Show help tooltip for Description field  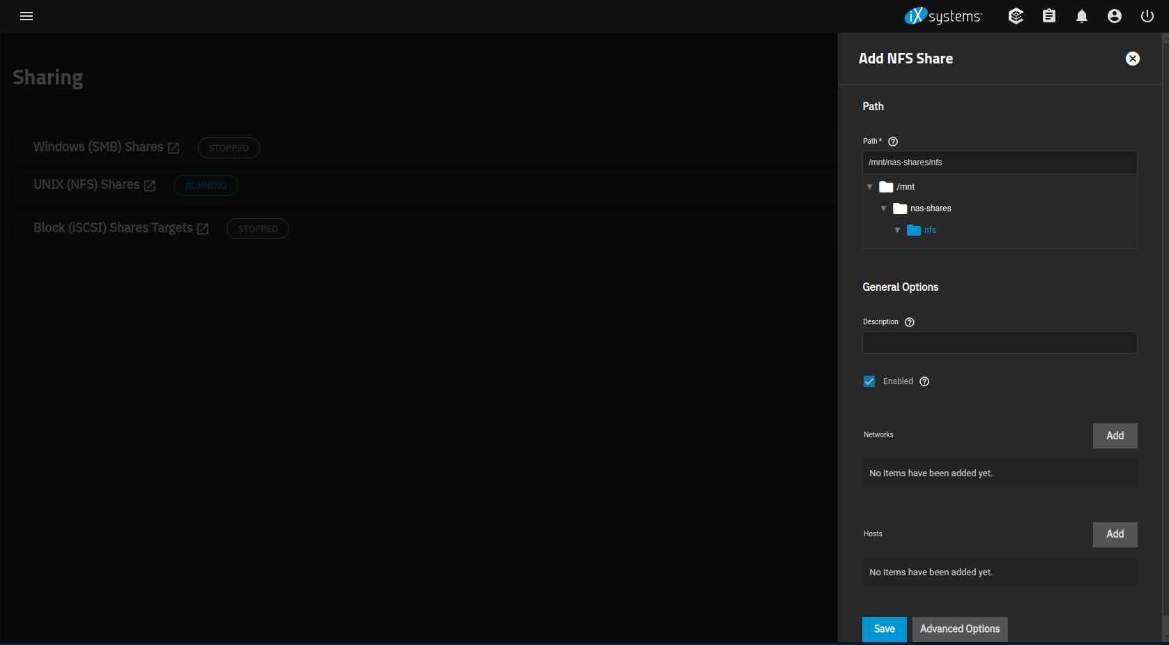click(909, 322)
